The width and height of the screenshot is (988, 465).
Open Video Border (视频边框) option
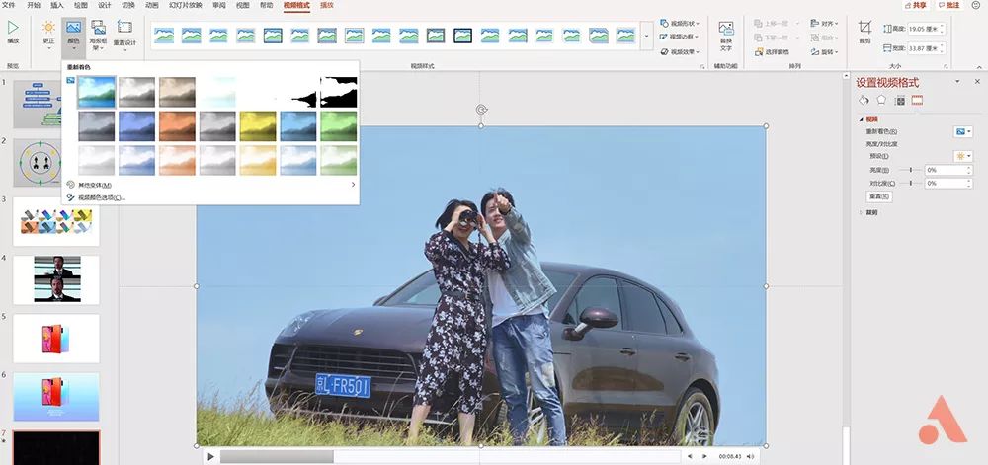[680, 38]
